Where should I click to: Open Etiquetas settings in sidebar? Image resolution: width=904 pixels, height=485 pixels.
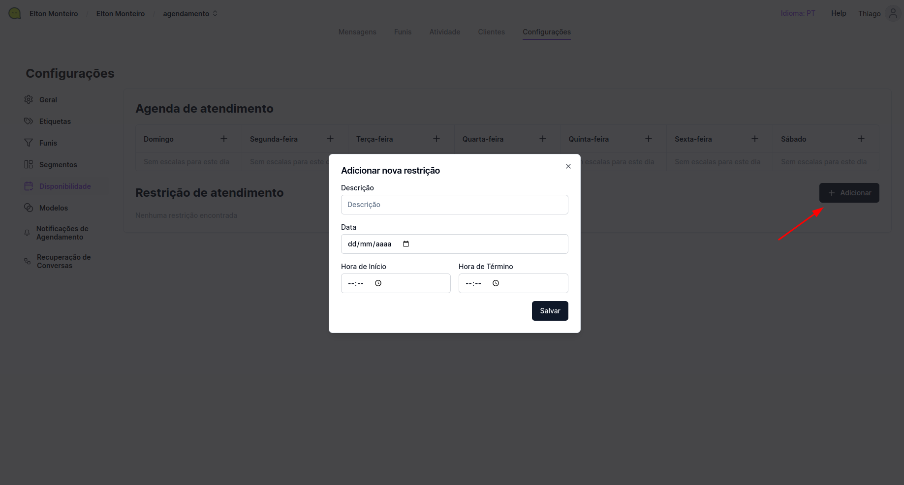pyautogui.click(x=55, y=121)
